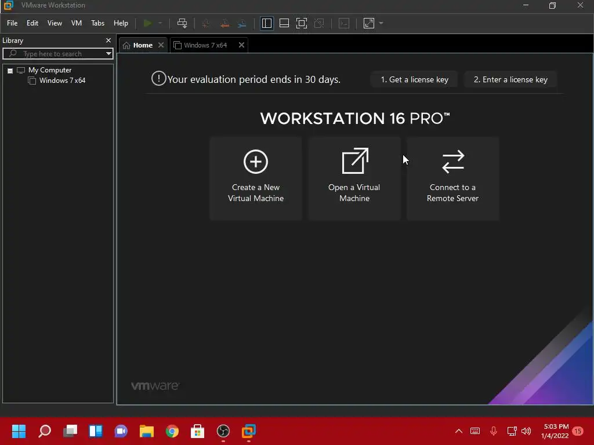
Task: Open Microsoft Store from taskbar
Action: coord(197,431)
